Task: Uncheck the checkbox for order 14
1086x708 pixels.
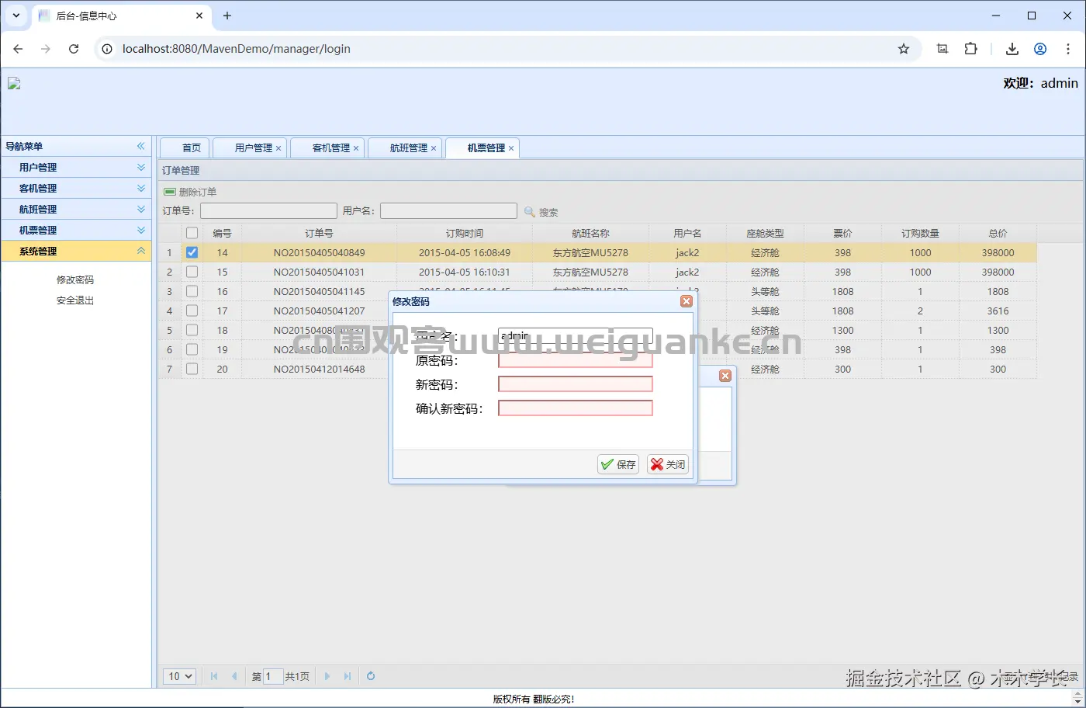Action: 192,252
